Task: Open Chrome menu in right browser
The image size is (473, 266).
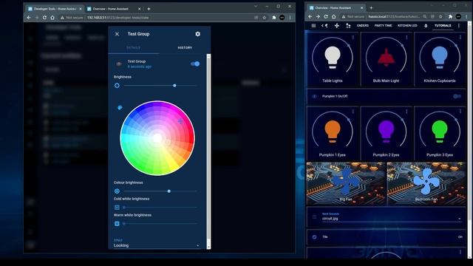Action: point(466,16)
